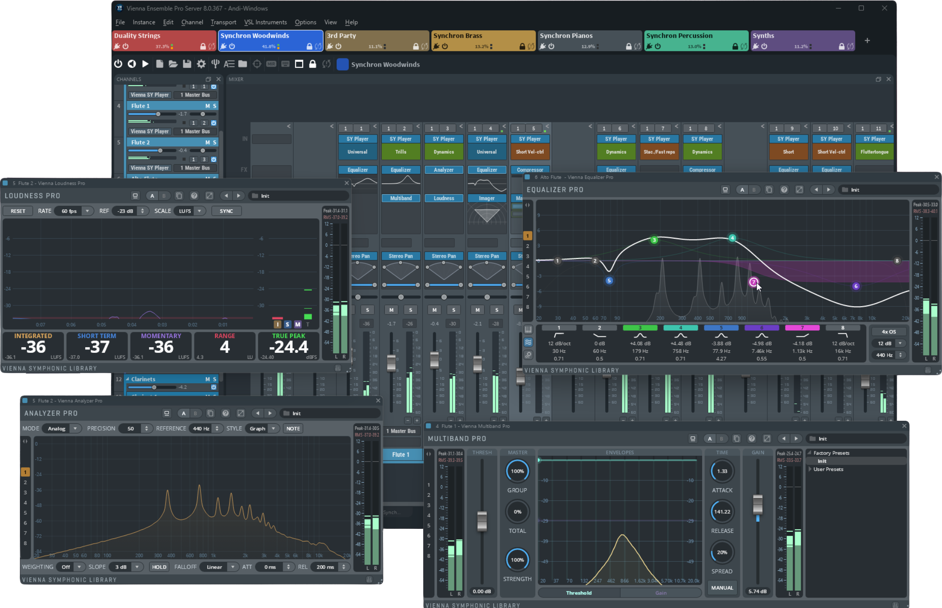Click the power icon in main toolbar
The width and height of the screenshot is (942, 608).
coord(118,64)
